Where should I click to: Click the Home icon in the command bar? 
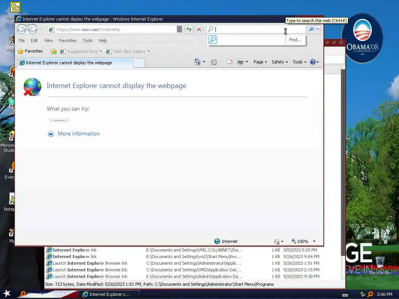click(x=197, y=62)
